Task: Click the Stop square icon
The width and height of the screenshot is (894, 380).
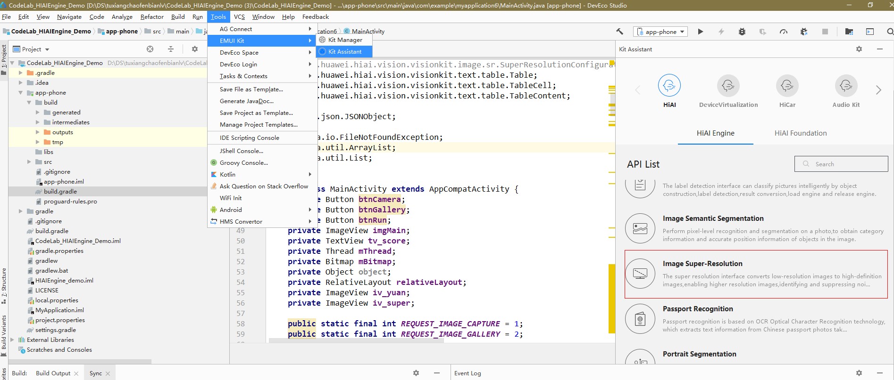Action: 825,32
